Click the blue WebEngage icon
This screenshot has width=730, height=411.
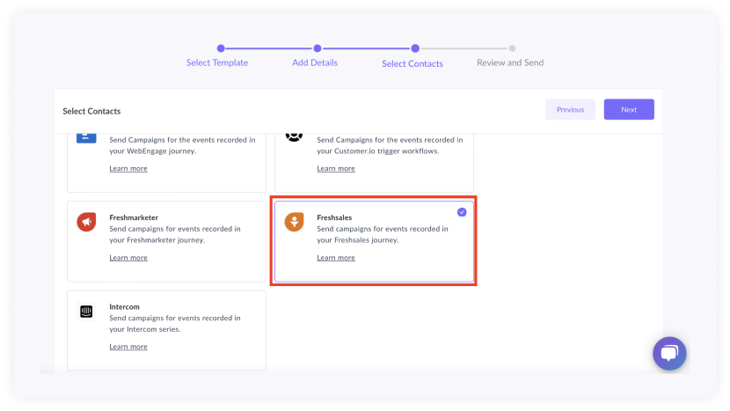tap(86, 137)
